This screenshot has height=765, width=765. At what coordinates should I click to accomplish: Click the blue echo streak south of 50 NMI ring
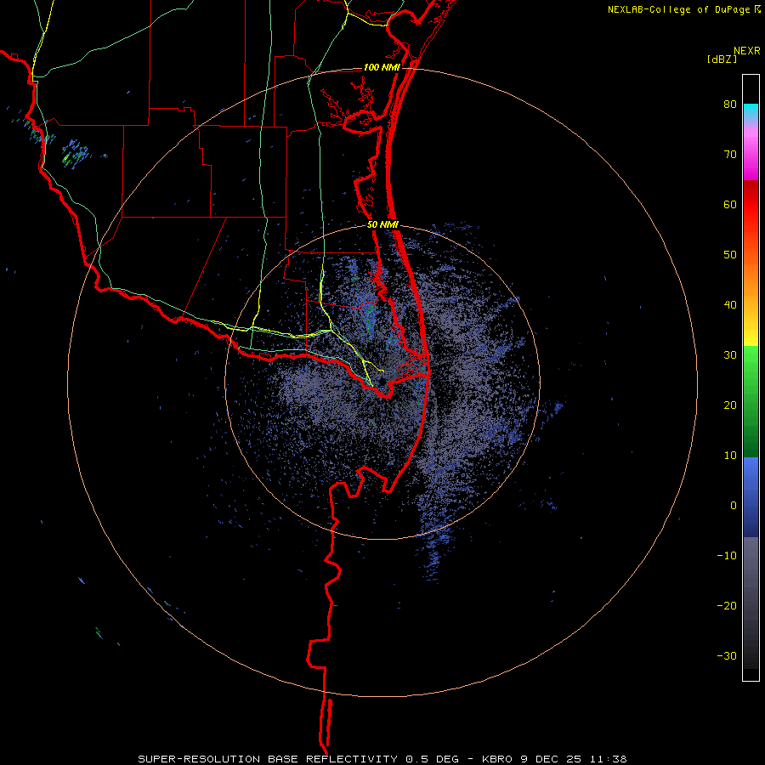click(432, 561)
